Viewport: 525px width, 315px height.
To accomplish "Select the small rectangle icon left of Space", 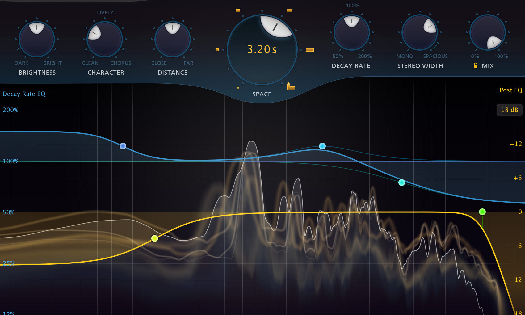I will pos(217,50).
